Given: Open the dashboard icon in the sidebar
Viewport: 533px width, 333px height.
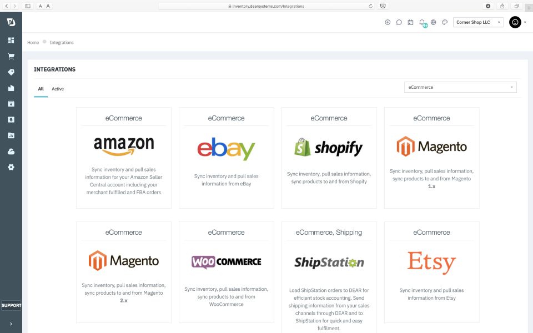Looking at the screenshot, I should [x=11, y=41].
